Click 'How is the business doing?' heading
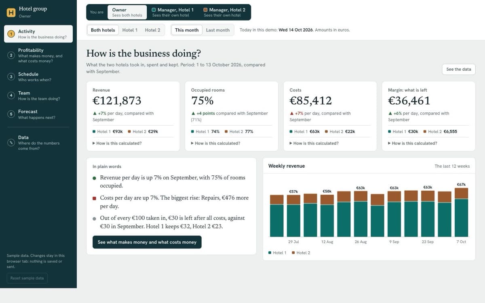The width and height of the screenshot is (485, 303). [143, 53]
